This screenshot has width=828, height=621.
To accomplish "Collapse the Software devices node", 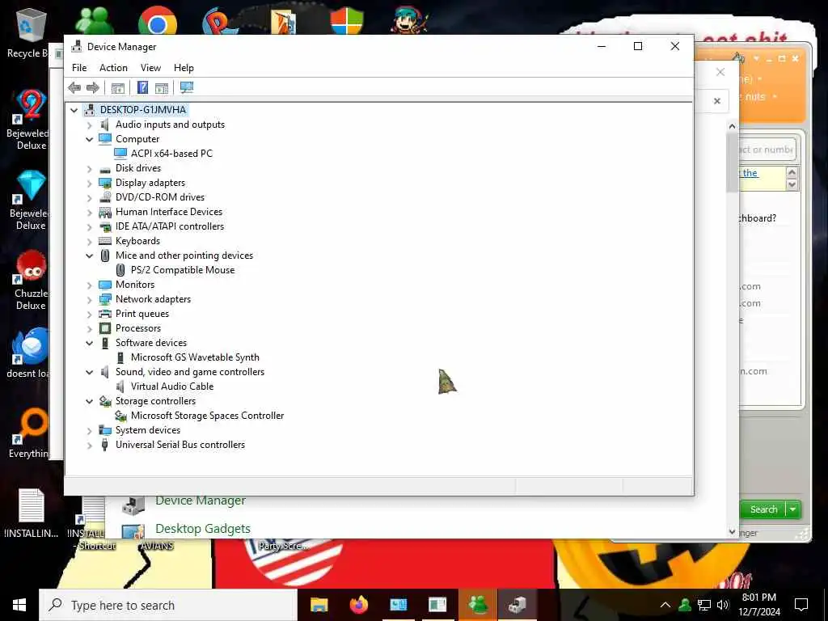I will (89, 343).
